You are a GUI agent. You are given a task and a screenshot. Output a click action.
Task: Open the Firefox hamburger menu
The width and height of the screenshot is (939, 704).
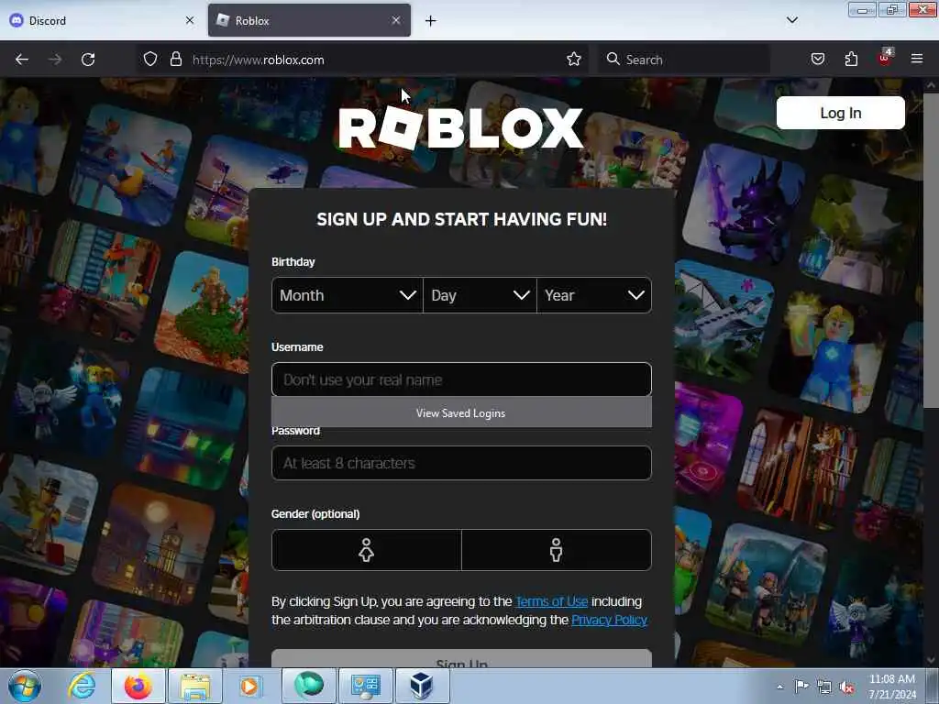[x=916, y=59]
